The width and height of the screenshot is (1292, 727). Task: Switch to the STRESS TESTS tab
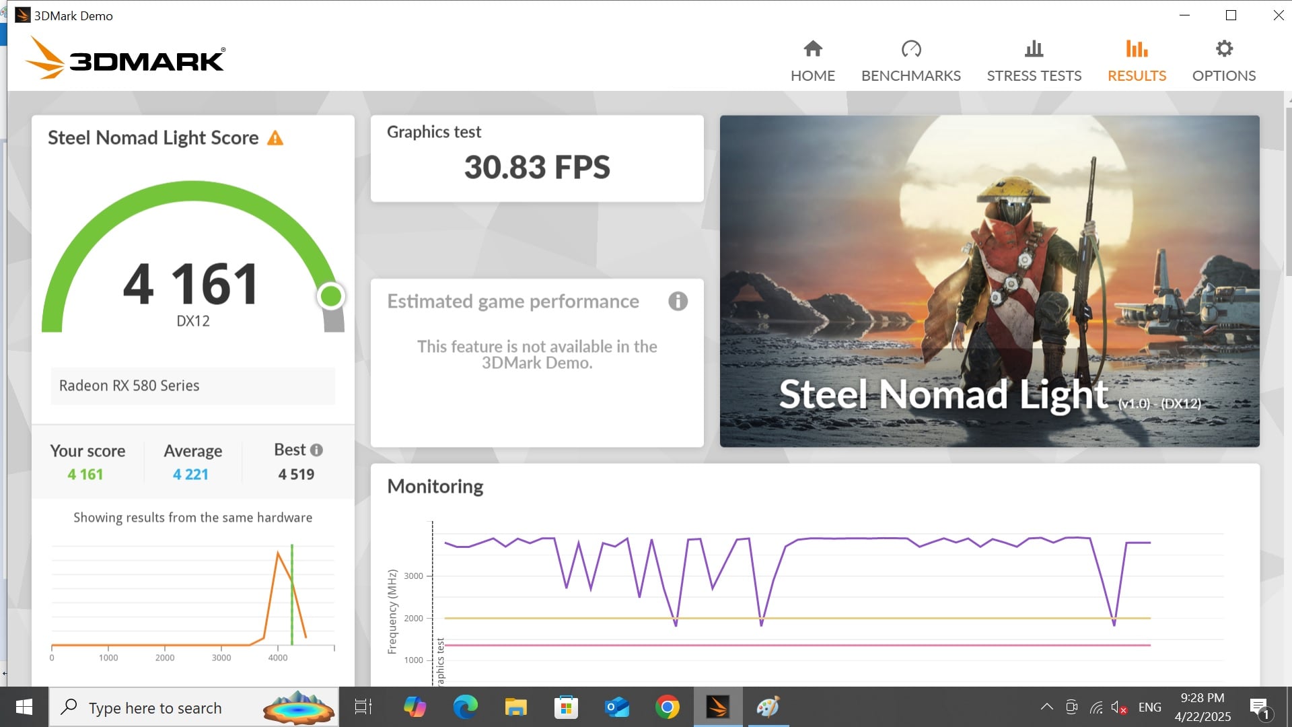pyautogui.click(x=1034, y=61)
